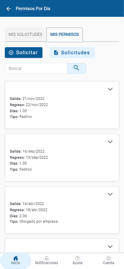Select the Festivo card from 21/nov/2022

62,105
